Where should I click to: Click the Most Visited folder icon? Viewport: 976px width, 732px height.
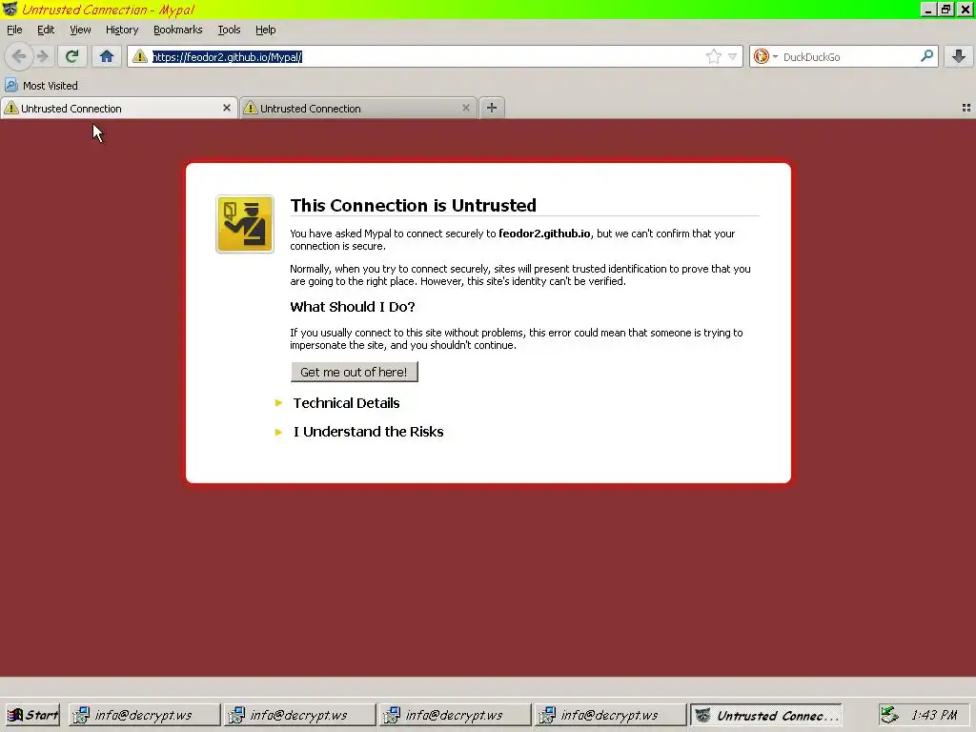point(11,85)
